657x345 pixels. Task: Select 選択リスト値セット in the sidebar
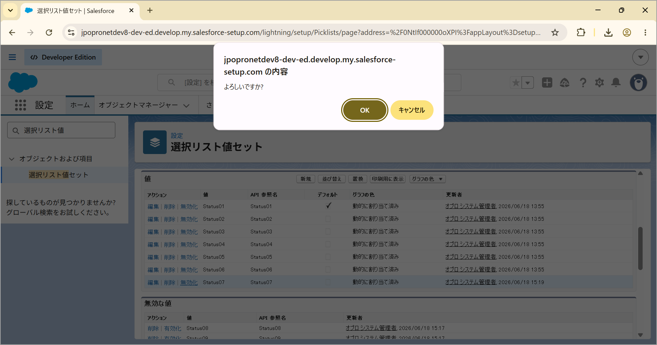[x=59, y=175]
